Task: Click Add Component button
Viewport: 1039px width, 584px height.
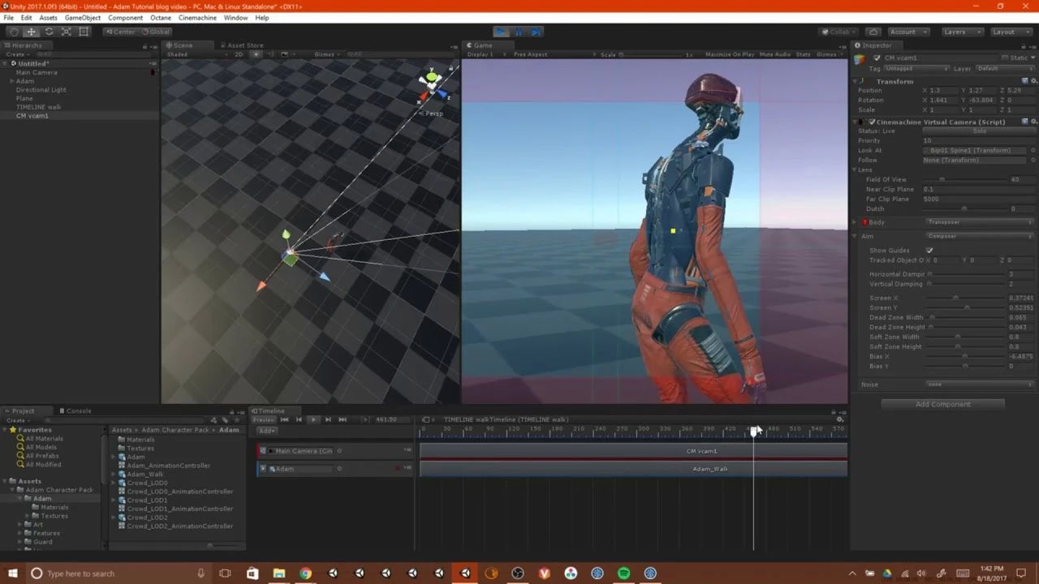Action: 942,404
